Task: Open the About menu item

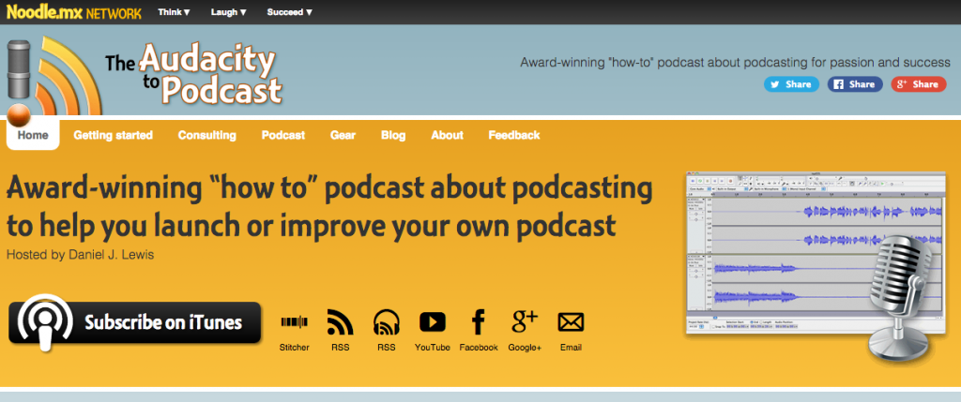Action: click(447, 135)
